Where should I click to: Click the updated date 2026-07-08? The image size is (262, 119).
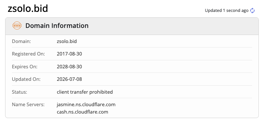(69, 79)
